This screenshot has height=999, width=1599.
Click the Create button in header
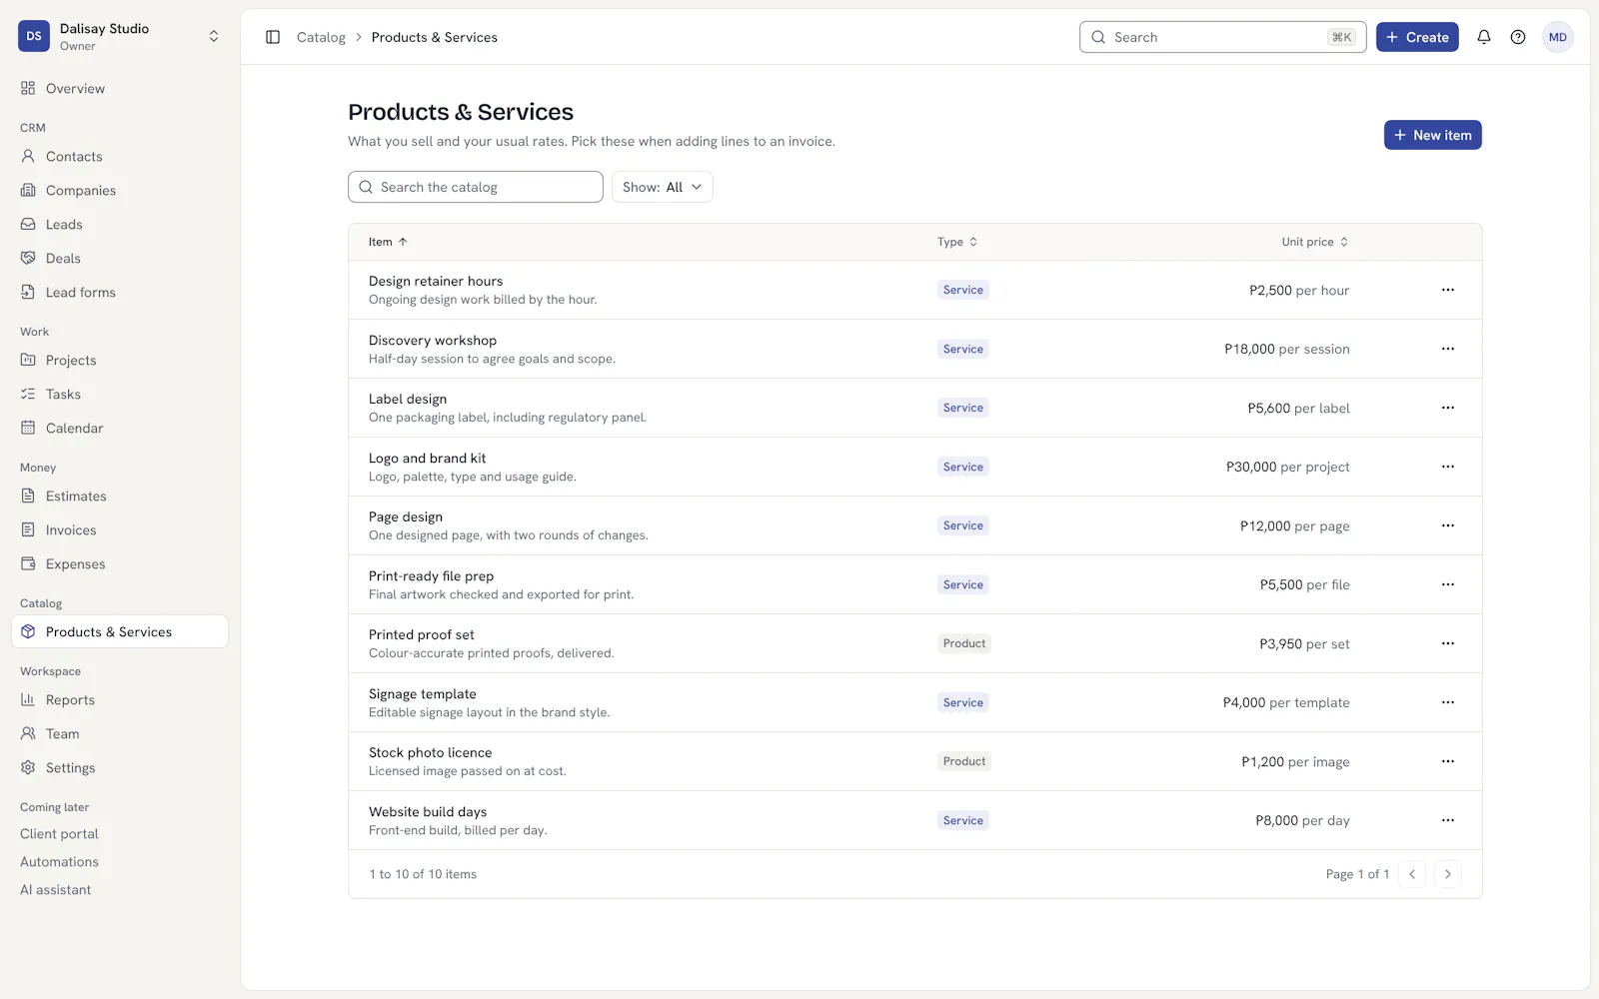click(1417, 37)
